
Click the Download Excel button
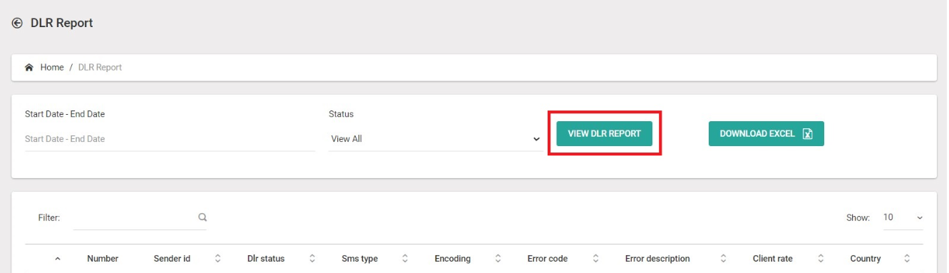766,133
